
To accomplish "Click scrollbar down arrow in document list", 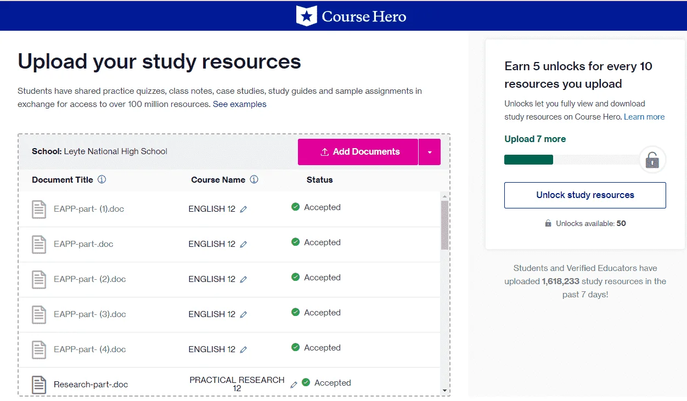I will click(x=444, y=391).
